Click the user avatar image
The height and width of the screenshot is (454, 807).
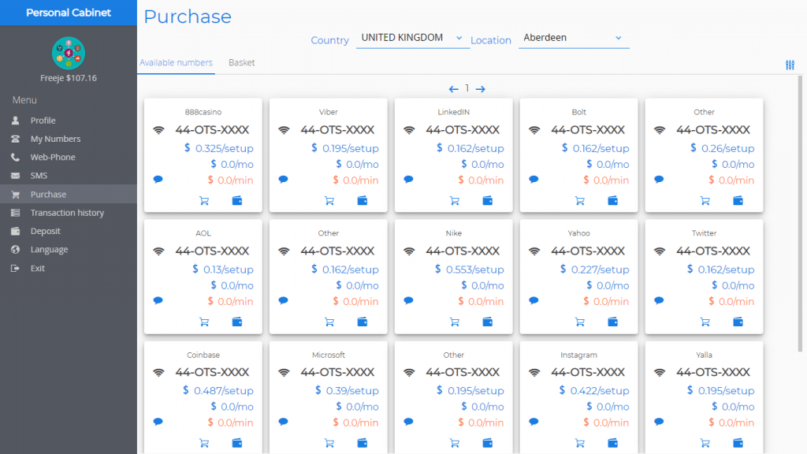(x=69, y=53)
